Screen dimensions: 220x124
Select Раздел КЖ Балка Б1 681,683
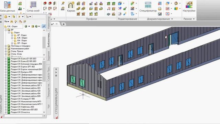[23, 59]
